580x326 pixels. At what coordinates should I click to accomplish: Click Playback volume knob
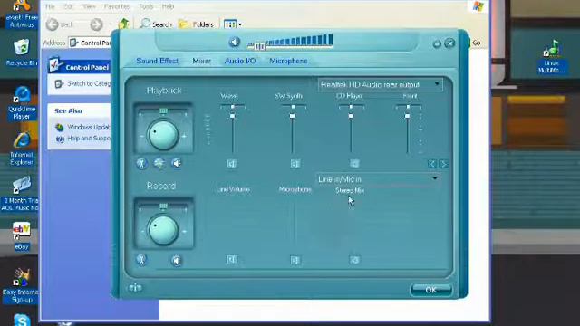[163, 135]
